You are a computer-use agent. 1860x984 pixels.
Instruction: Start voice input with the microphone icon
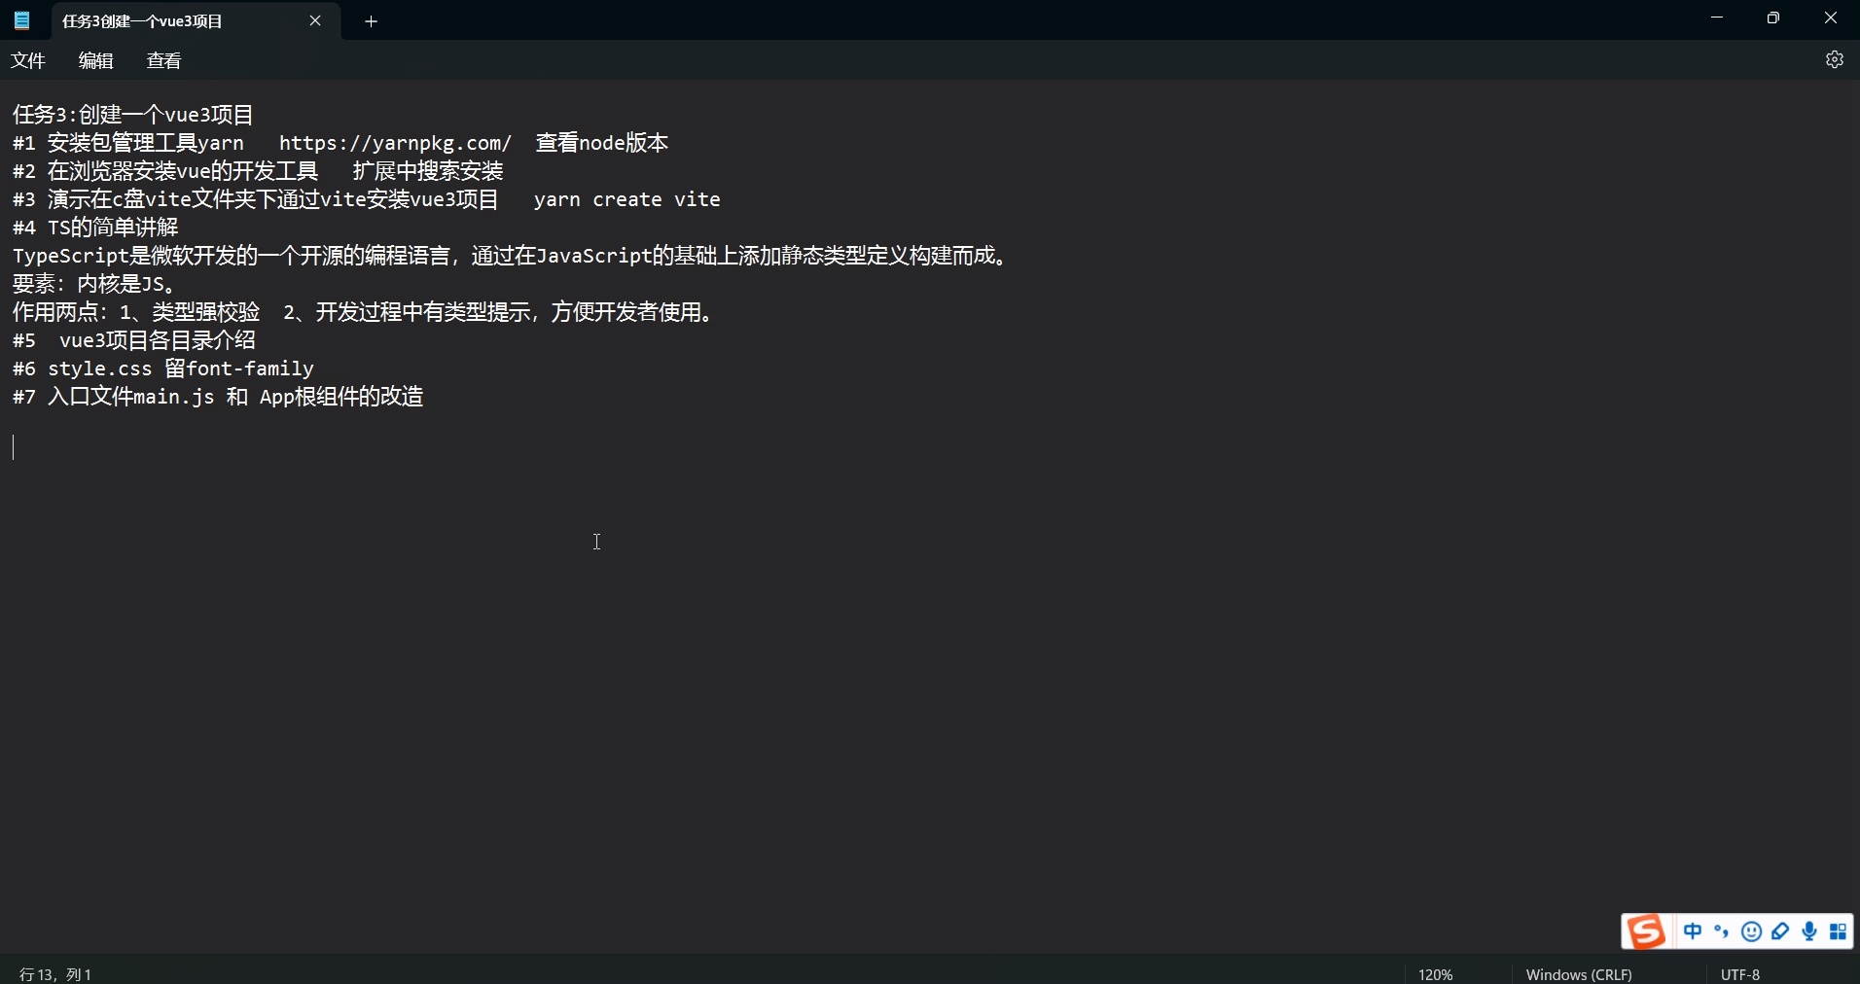click(1809, 931)
